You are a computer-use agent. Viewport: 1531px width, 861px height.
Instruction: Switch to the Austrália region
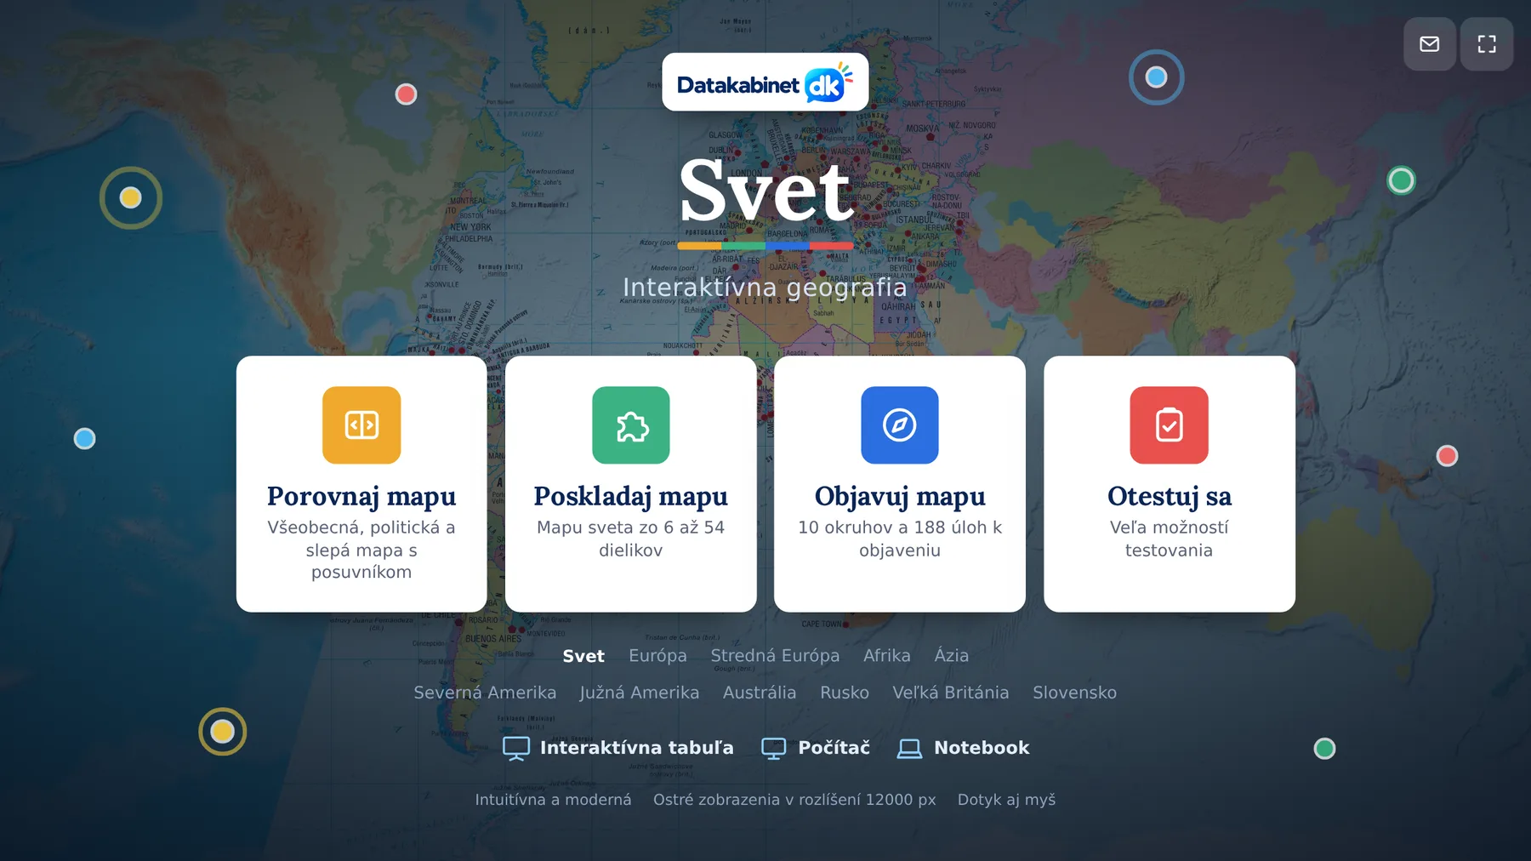coord(760,693)
